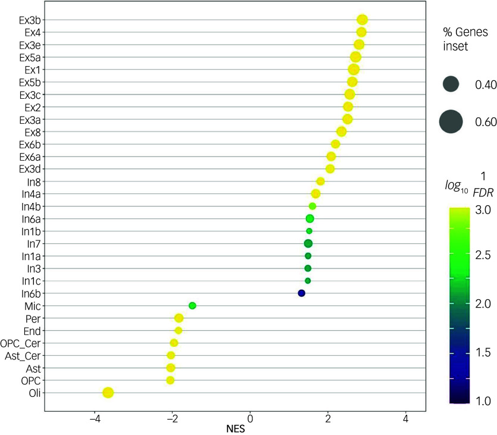This screenshot has height=435, width=497.
Task: Click the Ex8 row label
Action: coord(33,132)
